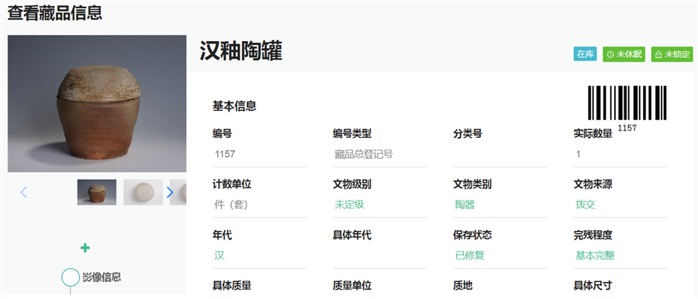
Task: Open the 文物来源 dropdown showing 拨交
Action: (x=620, y=205)
